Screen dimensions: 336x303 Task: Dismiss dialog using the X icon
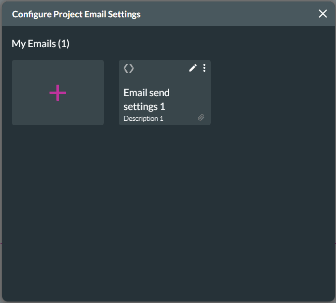[x=323, y=14]
